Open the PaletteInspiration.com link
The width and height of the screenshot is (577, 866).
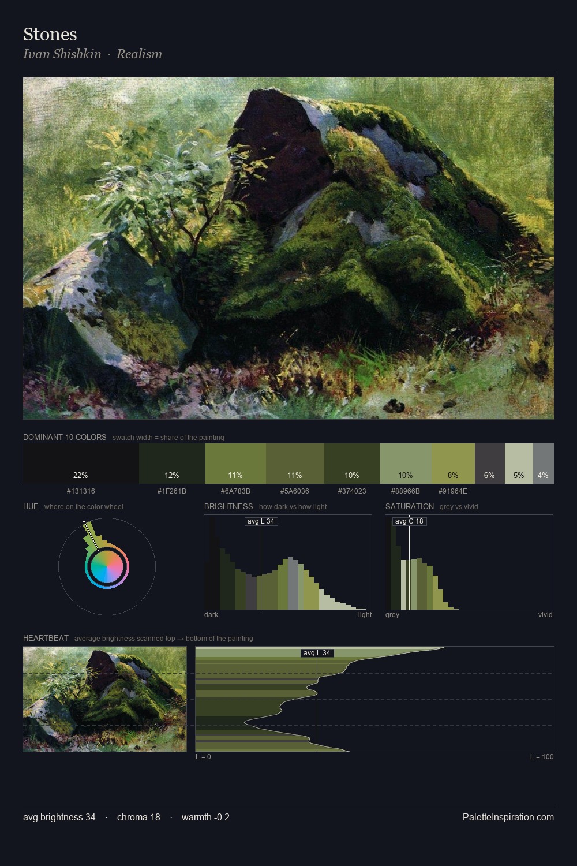pyautogui.click(x=508, y=817)
